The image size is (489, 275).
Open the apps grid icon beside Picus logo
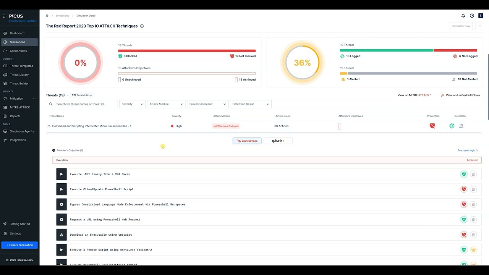5,16
